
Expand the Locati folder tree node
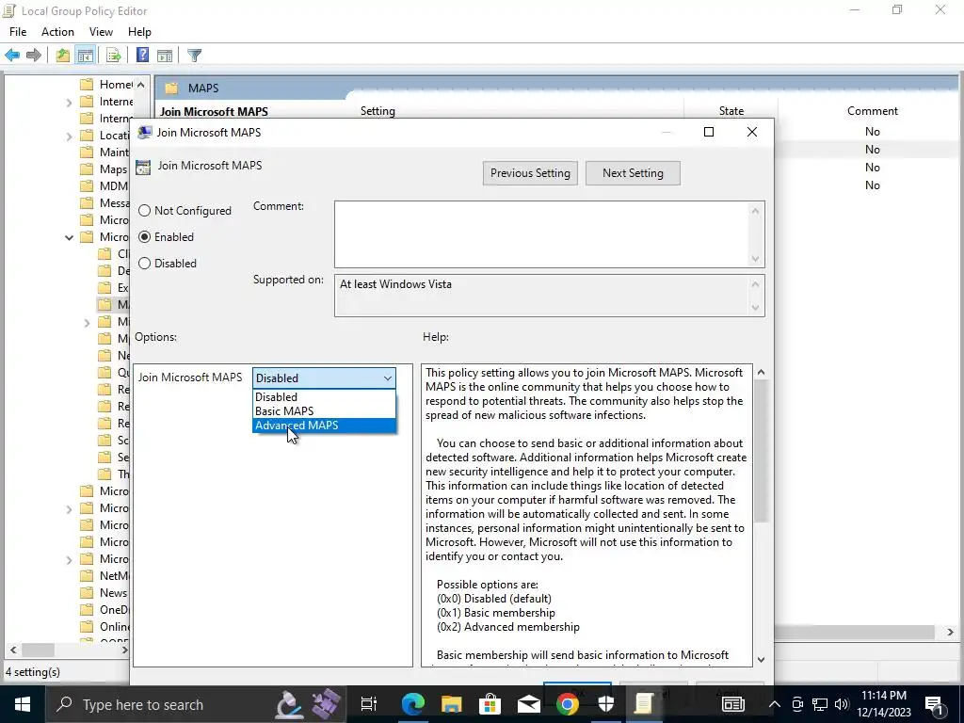(69, 136)
